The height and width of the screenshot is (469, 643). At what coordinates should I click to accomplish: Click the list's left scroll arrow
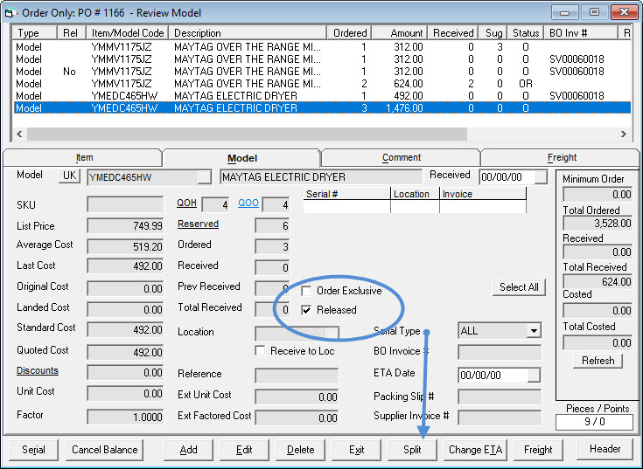point(19,134)
